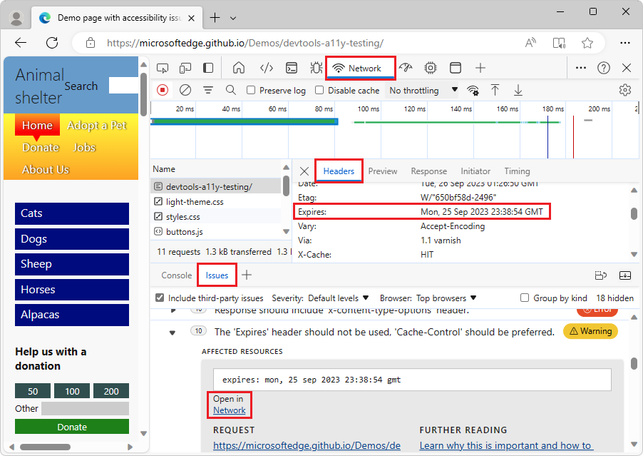Toggle device emulation mode
This screenshot has height=456, width=643.
(185, 67)
